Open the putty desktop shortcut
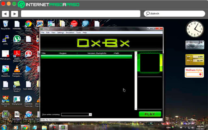This screenshot has height=130, width=208. pyautogui.click(x=5, y=39)
